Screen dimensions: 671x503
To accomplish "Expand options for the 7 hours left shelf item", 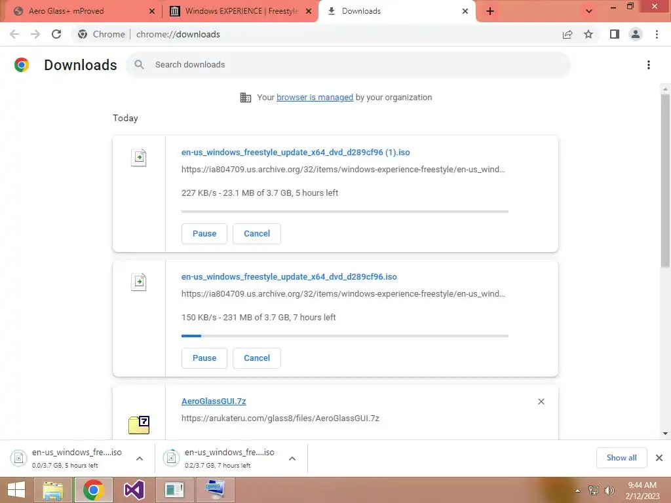I will pyautogui.click(x=292, y=458).
